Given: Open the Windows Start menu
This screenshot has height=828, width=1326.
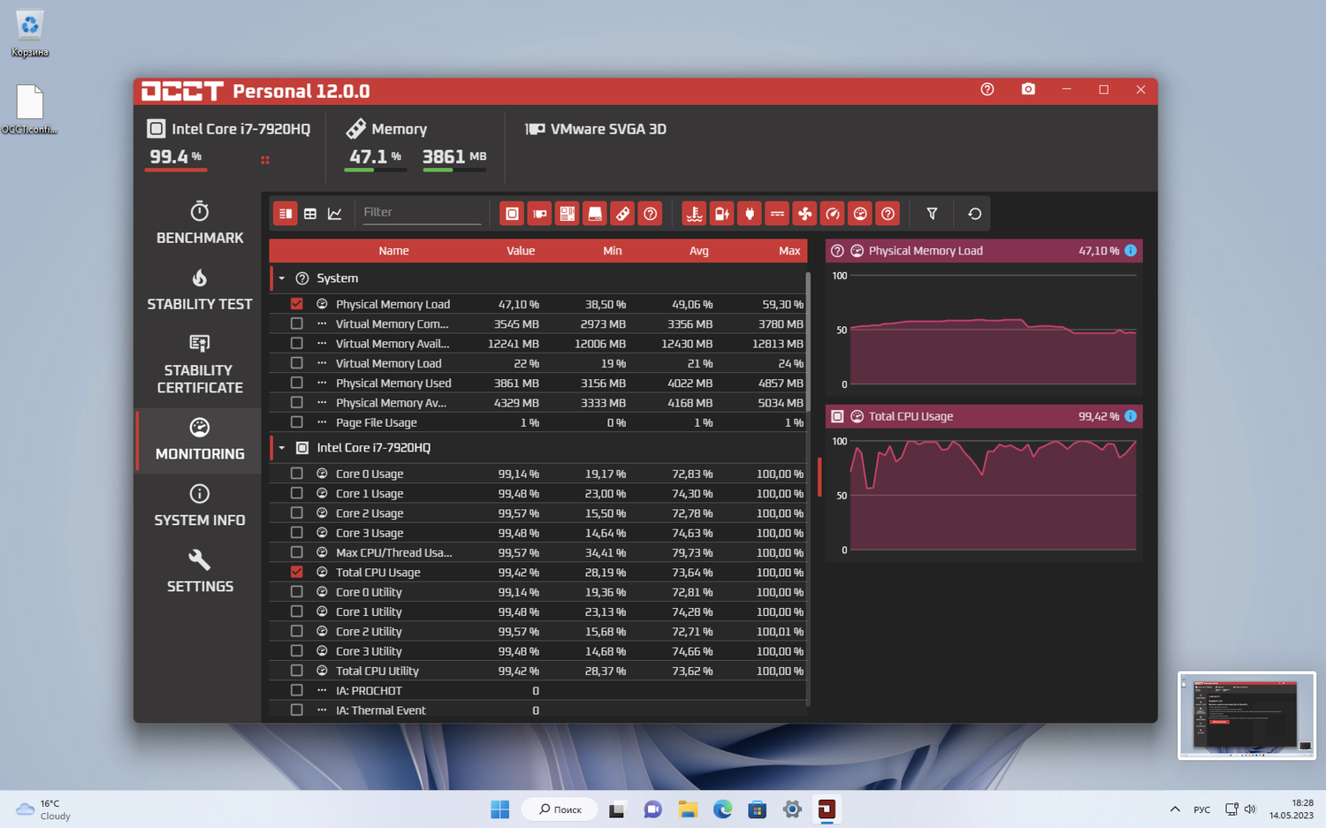Looking at the screenshot, I should [x=500, y=809].
